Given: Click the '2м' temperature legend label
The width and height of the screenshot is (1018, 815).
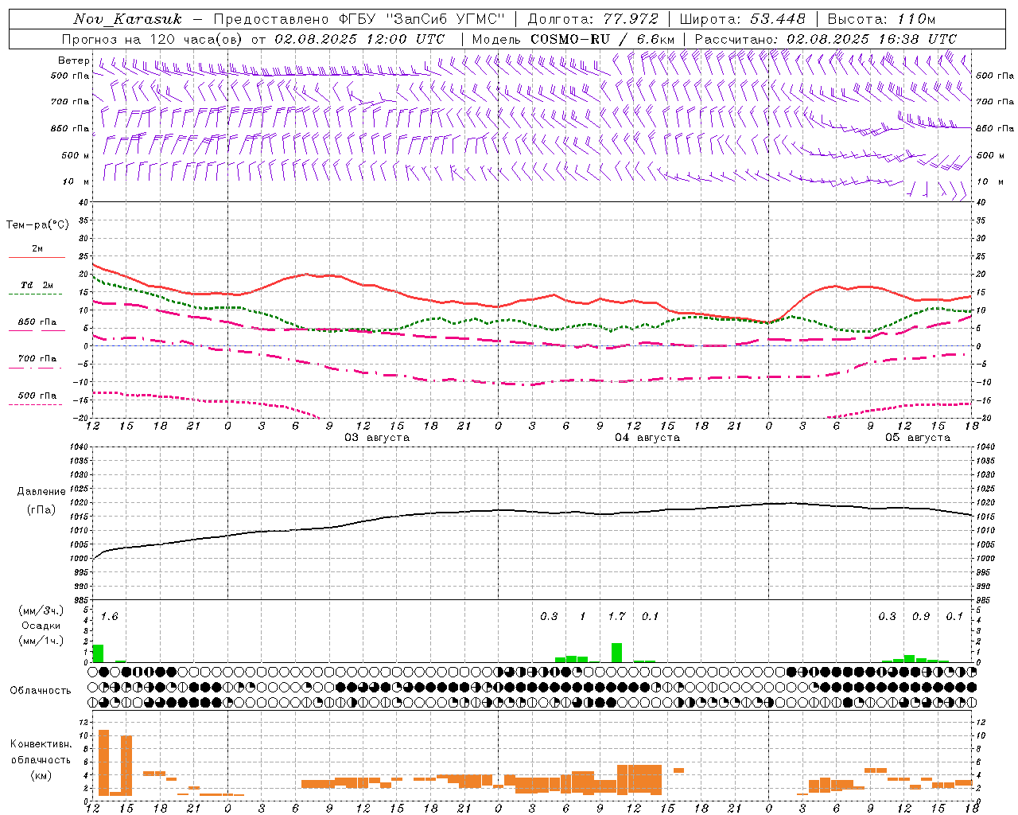Looking at the screenshot, I should (x=37, y=249).
